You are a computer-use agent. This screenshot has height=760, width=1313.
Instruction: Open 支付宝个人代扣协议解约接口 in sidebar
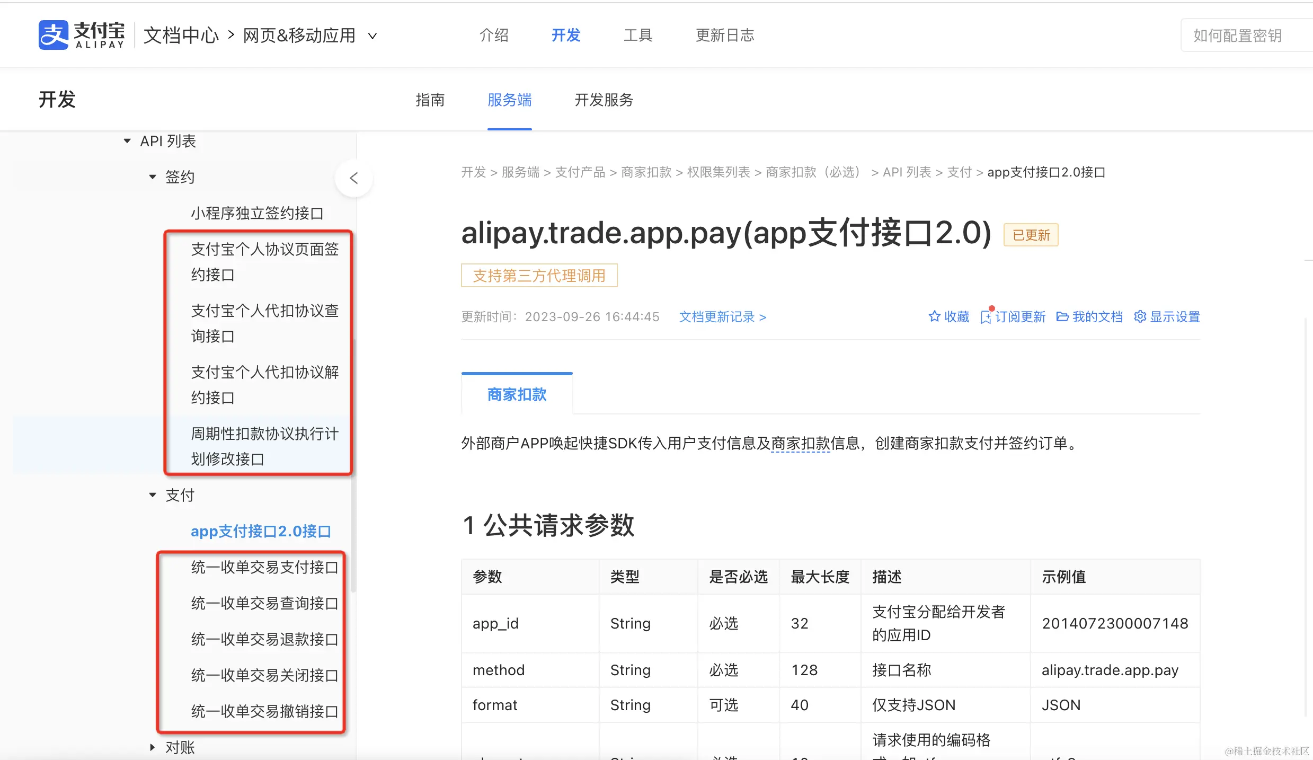pos(265,385)
